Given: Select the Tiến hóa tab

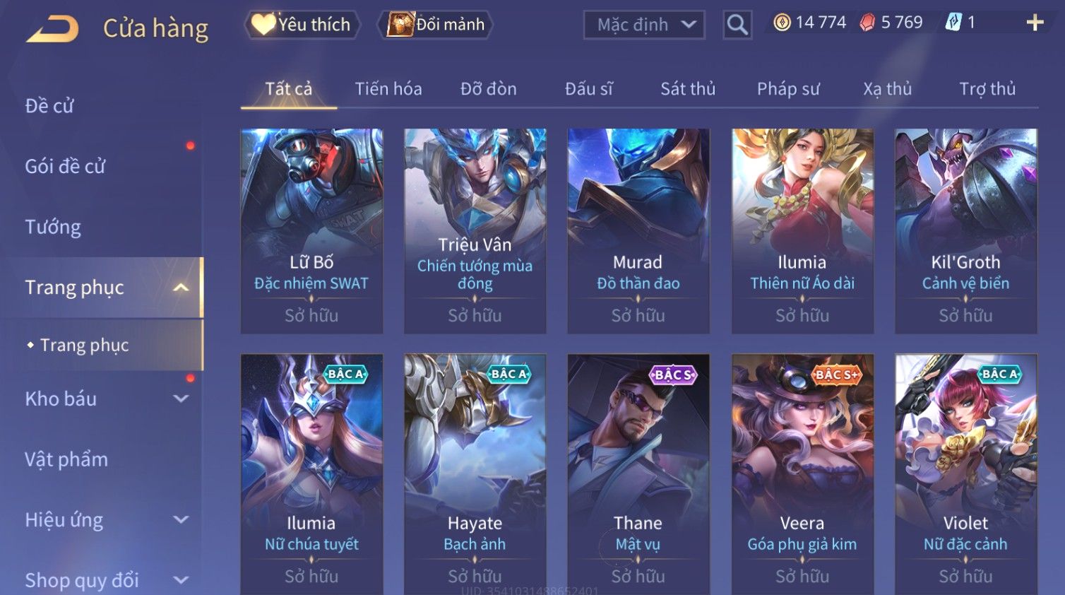Looking at the screenshot, I should [x=388, y=89].
